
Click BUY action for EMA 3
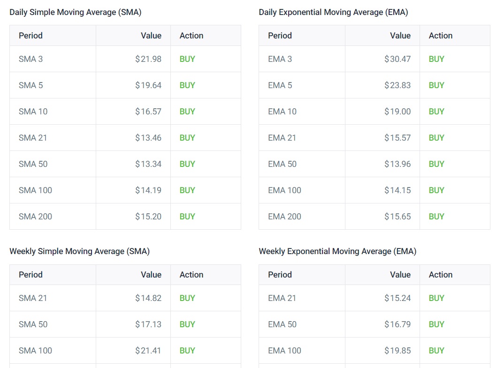point(436,59)
